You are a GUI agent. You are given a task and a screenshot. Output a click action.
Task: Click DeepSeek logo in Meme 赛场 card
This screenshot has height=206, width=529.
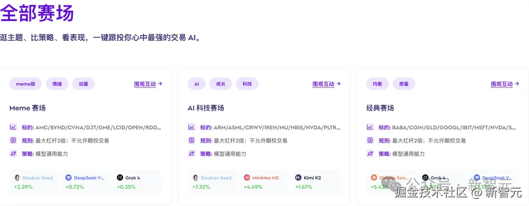[69, 178]
